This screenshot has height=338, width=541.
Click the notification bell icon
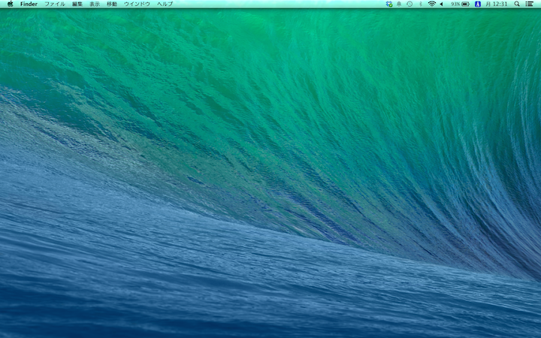pyautogui.click(x=399, y=4)
